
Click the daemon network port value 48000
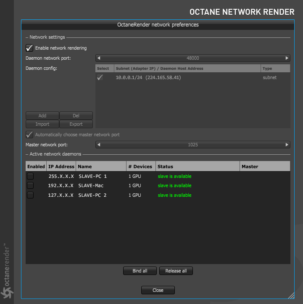click(193, 58)
